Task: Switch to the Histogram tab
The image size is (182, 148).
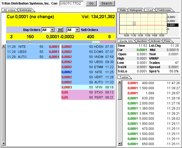Action: (x=136, y=10)
